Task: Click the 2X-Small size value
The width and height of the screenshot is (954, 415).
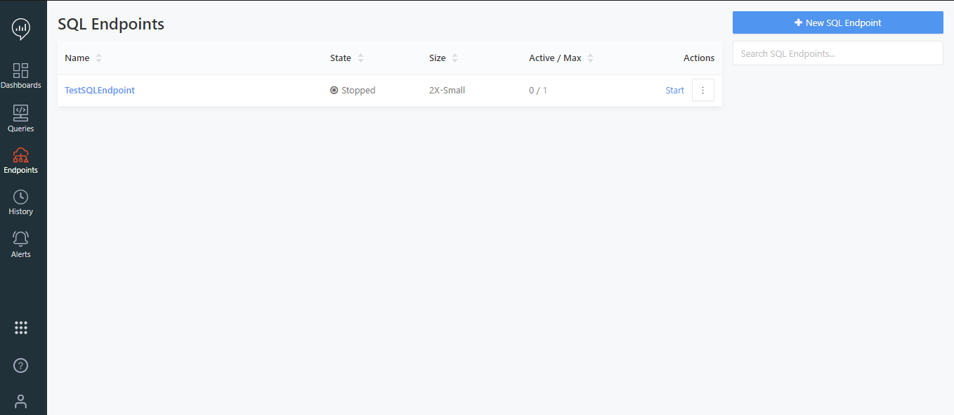Action: tap(447, 90)
